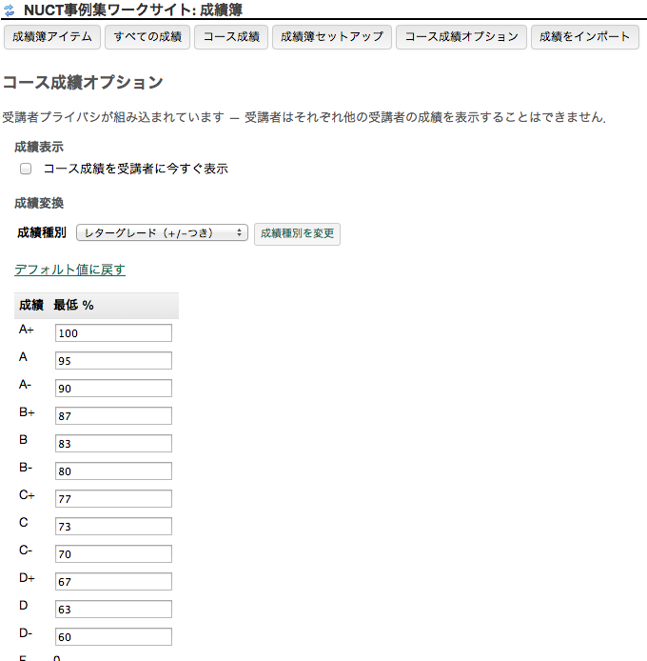The width and height of the screenshot is (647, 661).
Task: Click the B grade field showing 83
Action: 113,444
